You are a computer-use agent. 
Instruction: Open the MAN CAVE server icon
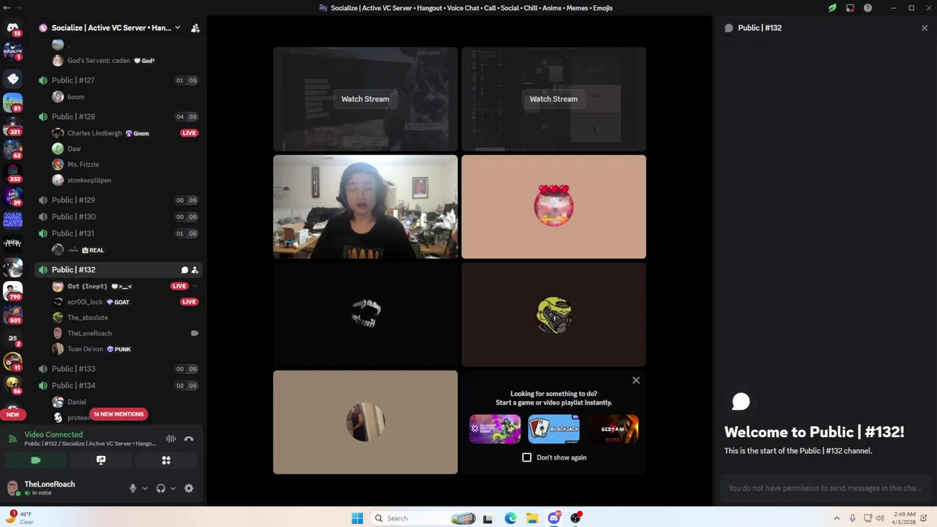[12, 220]
